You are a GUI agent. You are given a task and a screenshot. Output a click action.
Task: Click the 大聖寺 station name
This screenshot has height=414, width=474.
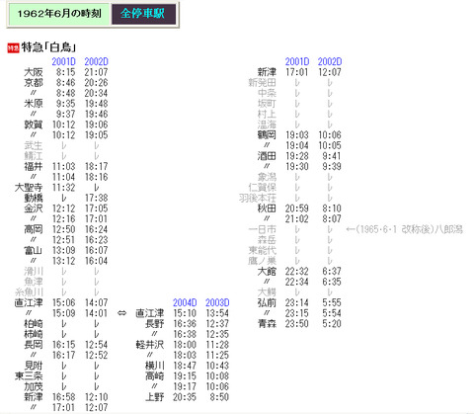click(x=29, y=188)
